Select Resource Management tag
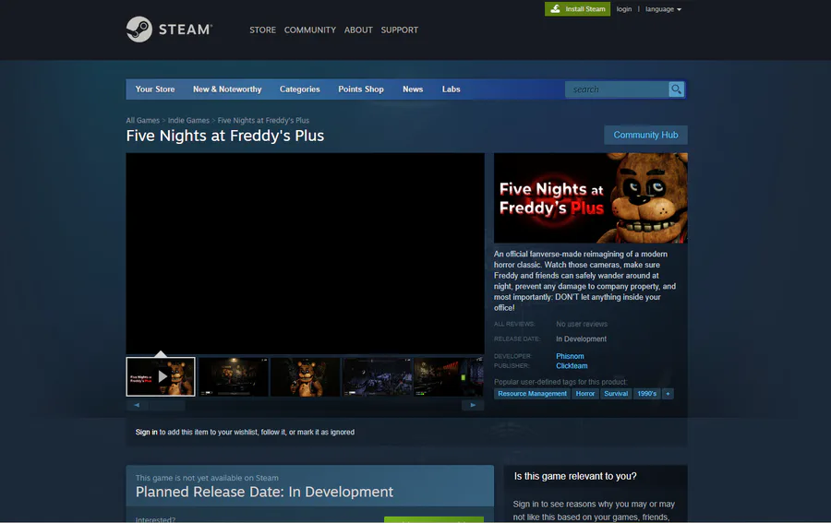The image size is (831, 523). [x=532, y=393]
